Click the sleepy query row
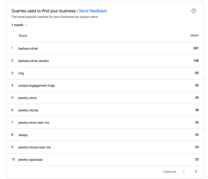The width and height of the screenshot is (208, 179). point(105,135)
